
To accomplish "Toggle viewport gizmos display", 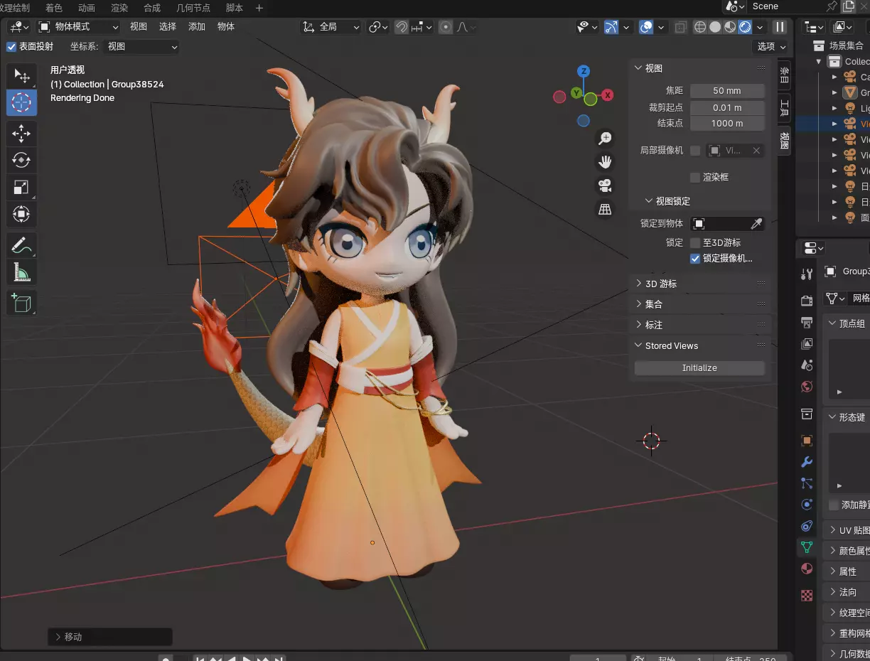I will tap(611, 27).
